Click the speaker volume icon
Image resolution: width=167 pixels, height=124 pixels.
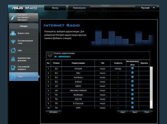coord(56,57)
